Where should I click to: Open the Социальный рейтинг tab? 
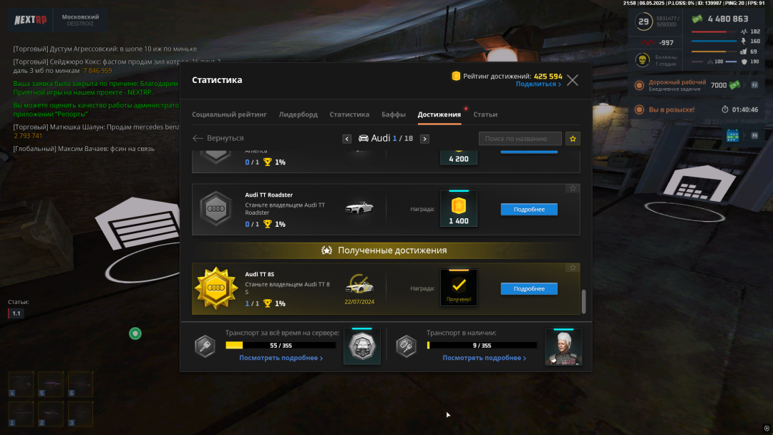[x=229, y=114]
